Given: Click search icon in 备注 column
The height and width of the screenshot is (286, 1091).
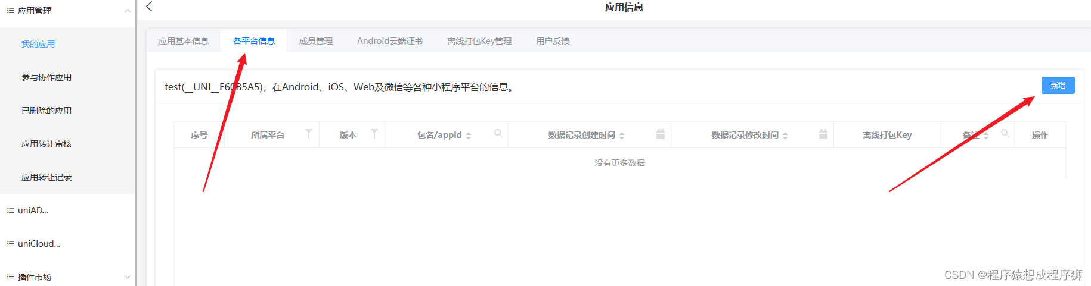Looking at the screenshot, I should 1005,134.
